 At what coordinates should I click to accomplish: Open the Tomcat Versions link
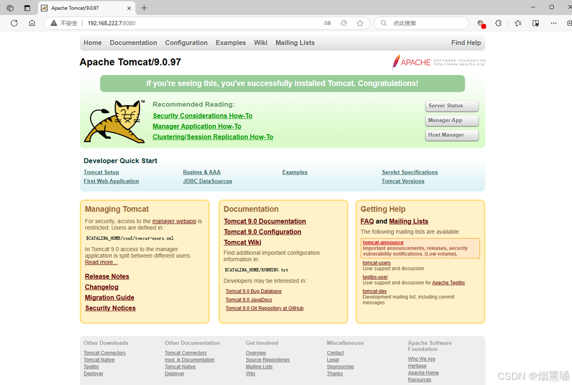[403, 181]
